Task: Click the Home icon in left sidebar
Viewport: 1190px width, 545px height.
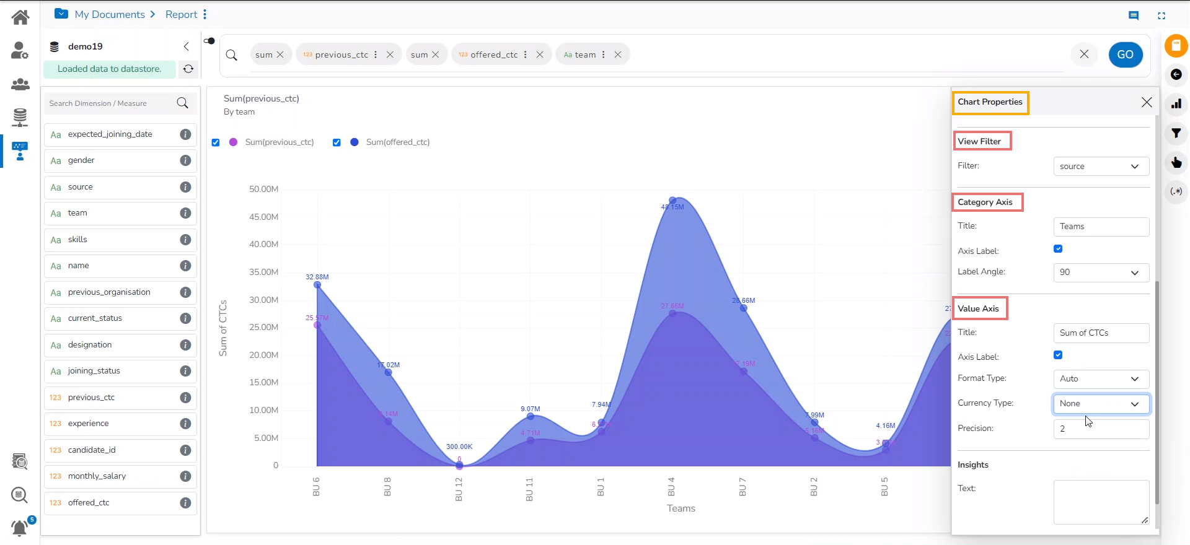Action: click(x=20, y=17)
